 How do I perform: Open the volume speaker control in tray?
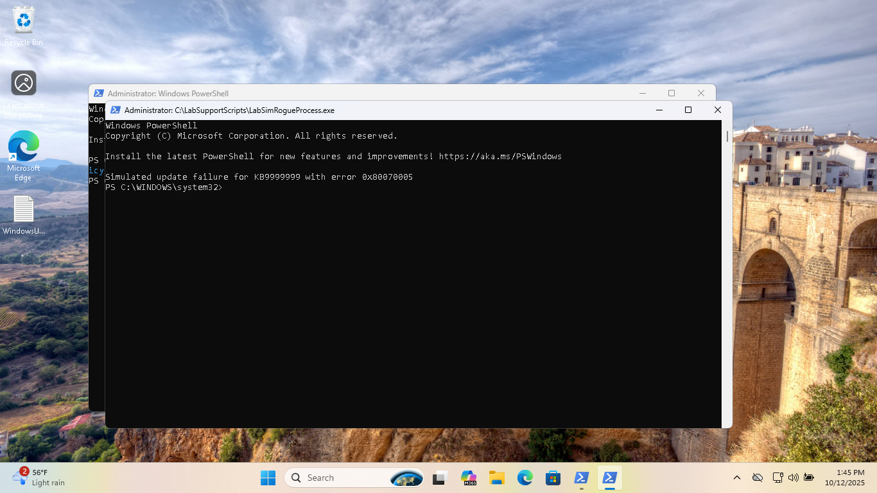click(793, 478)
